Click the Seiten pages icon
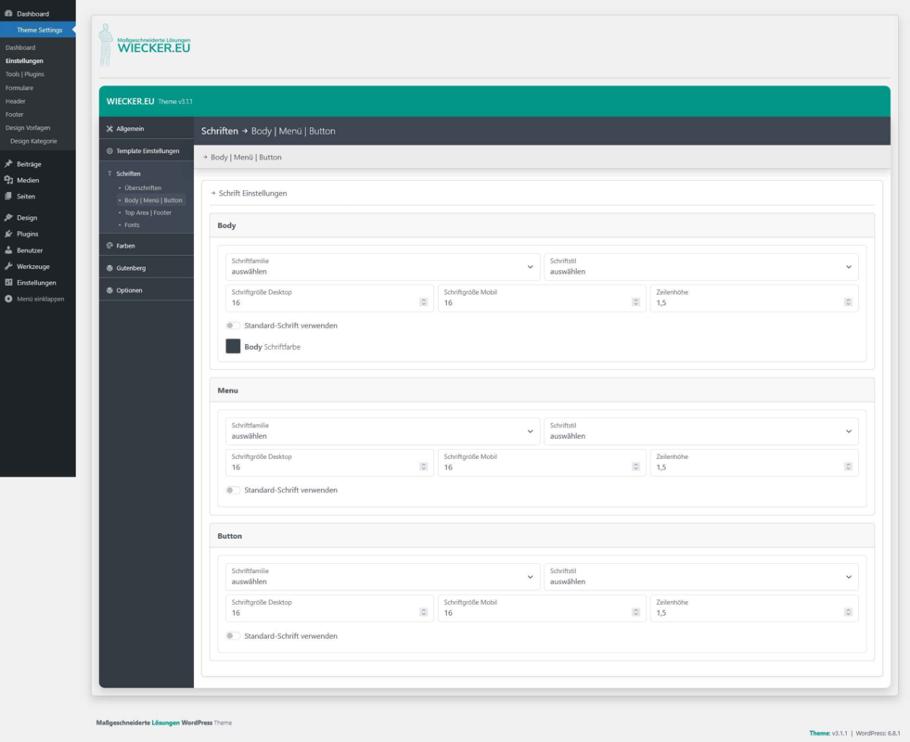Screen dimensions: 910x742 8,196
